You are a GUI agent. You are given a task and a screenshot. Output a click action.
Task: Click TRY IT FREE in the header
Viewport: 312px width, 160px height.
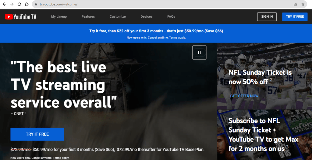pos(295,17)
